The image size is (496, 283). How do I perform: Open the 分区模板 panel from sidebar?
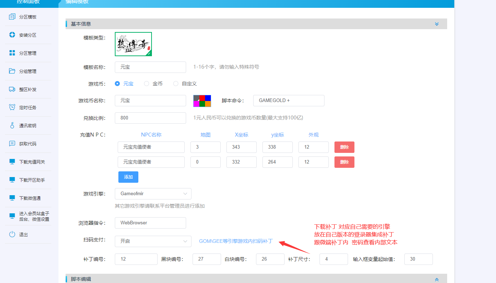tap(23, 16)
